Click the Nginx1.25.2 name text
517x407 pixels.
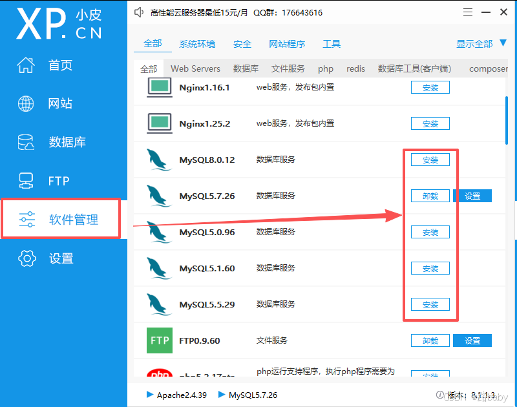click(204, 123)
